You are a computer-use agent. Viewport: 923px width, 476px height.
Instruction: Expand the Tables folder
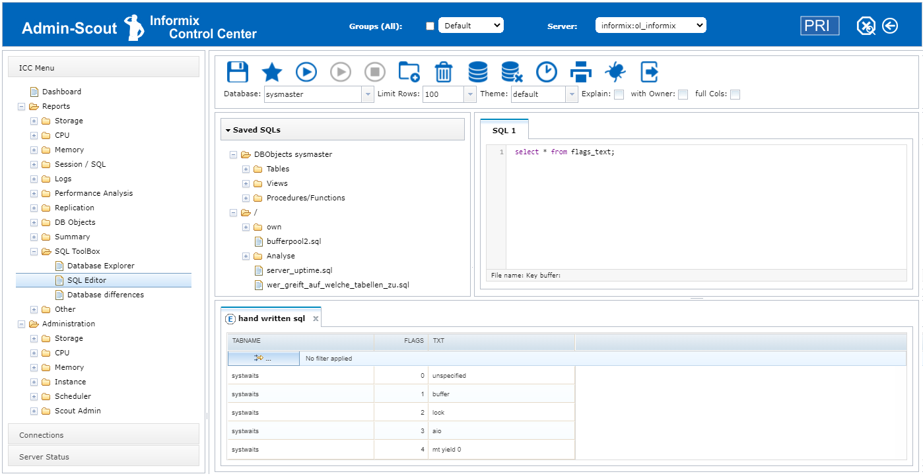pyautogui.click(x=246, y=169)
